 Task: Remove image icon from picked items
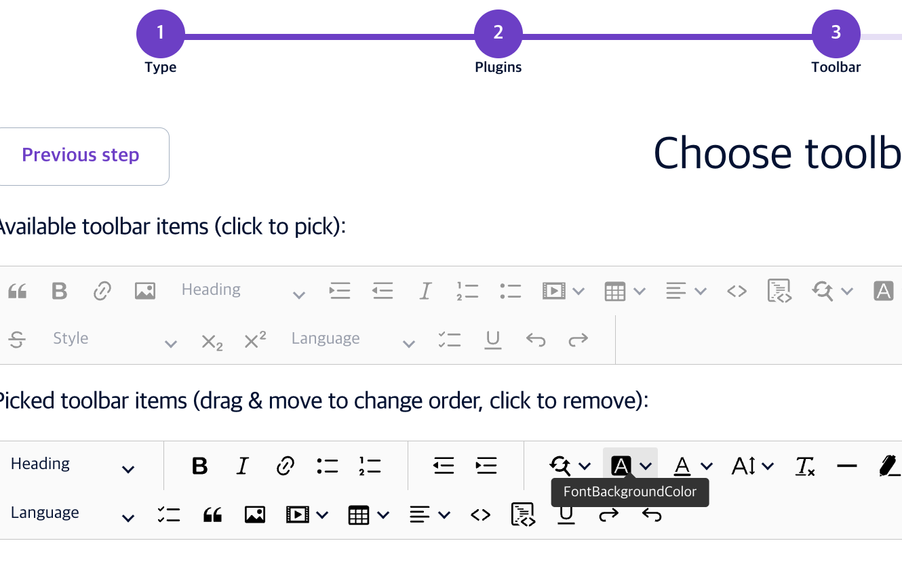pos(255,515)
